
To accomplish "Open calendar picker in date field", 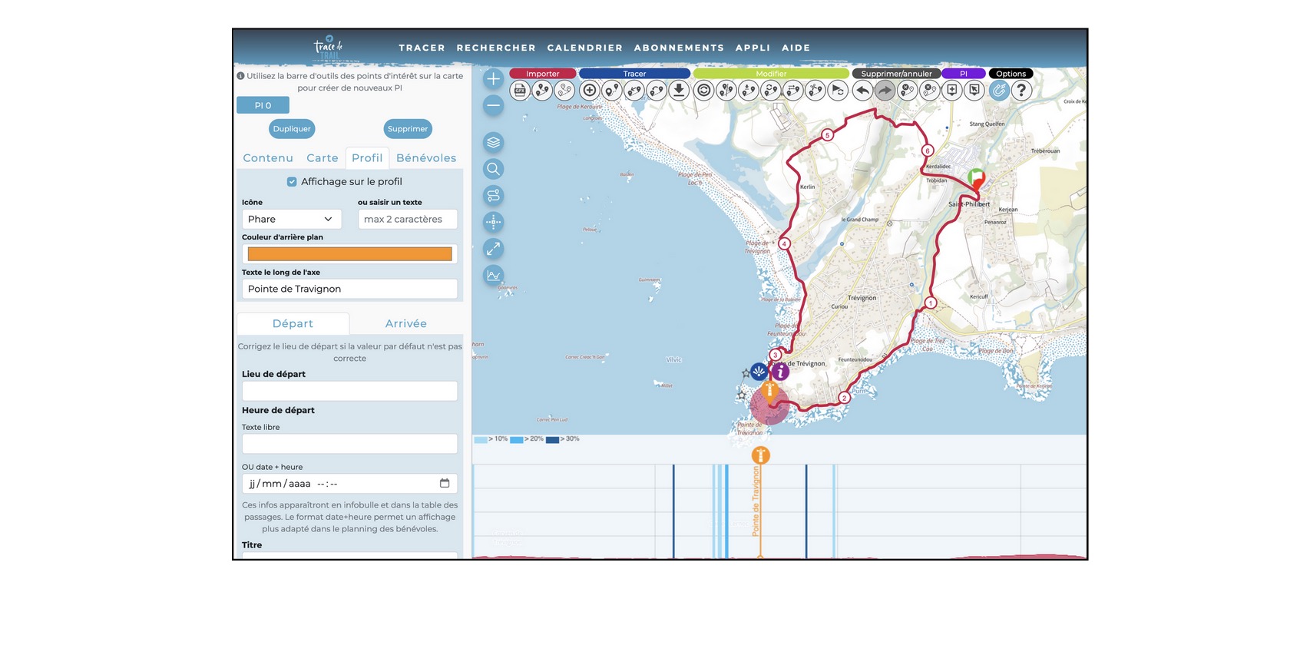I will click(445, 483).
